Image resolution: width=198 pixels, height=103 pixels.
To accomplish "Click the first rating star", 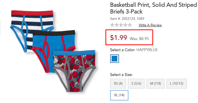I will point(112,25).
